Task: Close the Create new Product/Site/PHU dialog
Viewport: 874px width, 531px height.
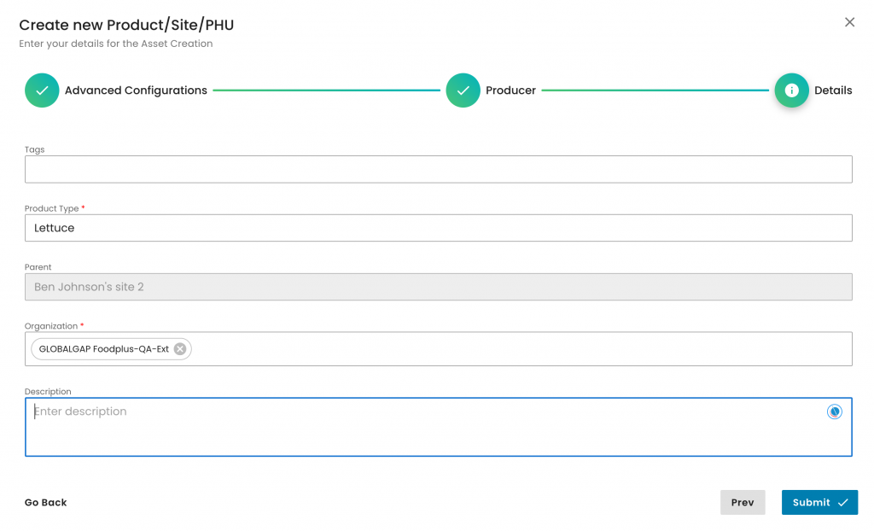Action: 849,22
